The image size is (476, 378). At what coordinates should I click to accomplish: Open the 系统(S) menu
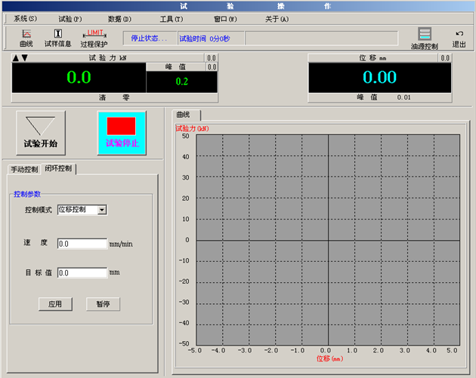[x=25, y=18]
